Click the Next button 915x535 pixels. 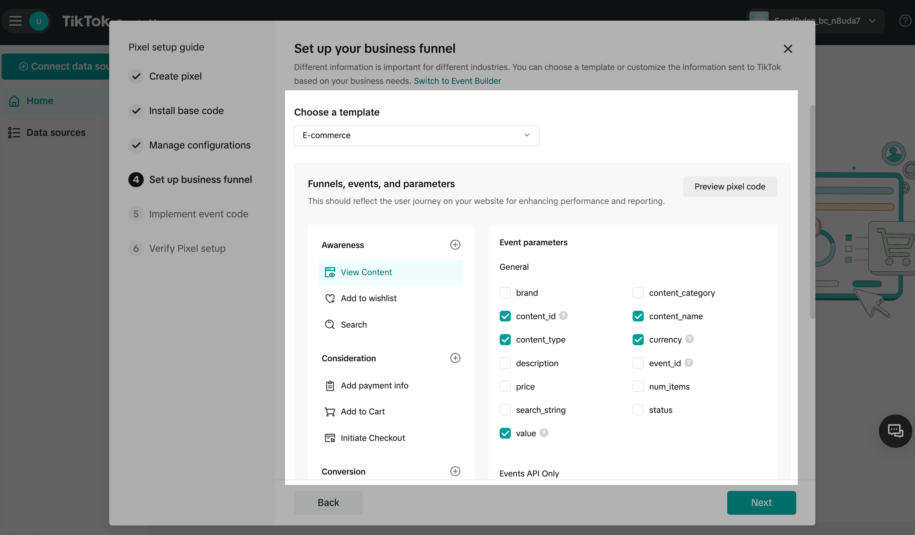761,502
